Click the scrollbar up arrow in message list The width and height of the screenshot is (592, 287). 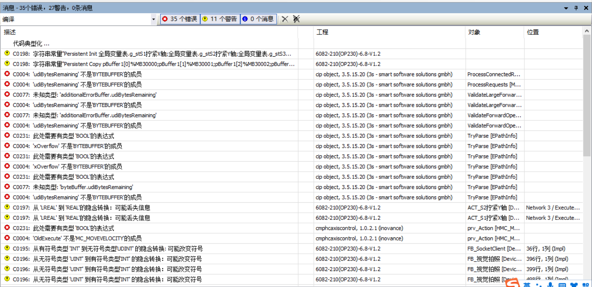(587, 30)
